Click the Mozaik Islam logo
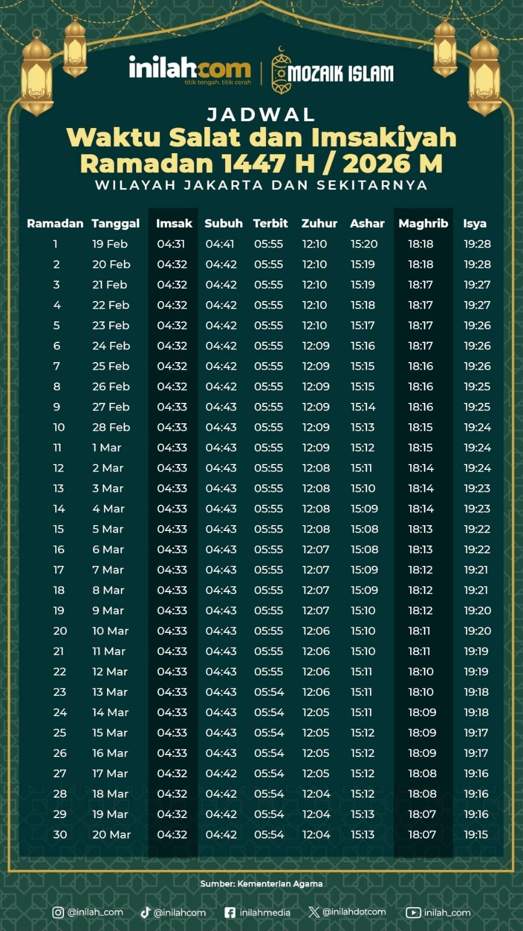523x931 pixels. (x=333, y=70)
